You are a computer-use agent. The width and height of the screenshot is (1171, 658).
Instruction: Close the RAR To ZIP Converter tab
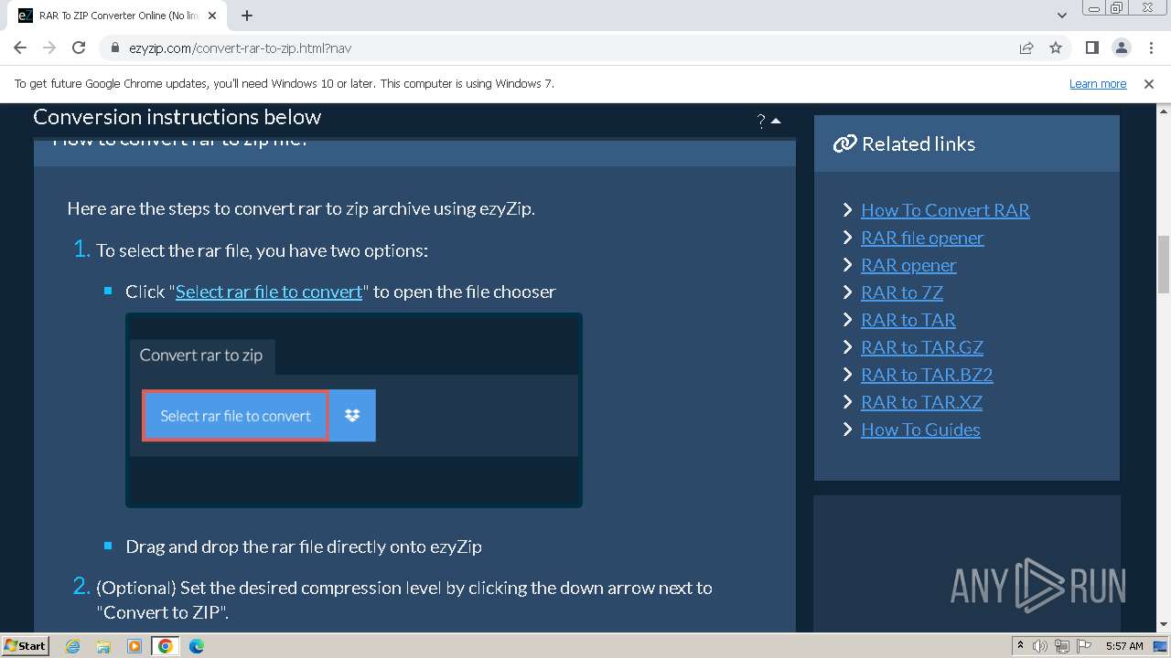click(212, 16)
